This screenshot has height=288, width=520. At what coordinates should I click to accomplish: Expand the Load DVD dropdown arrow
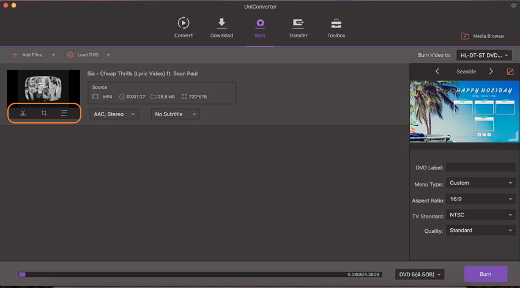point(108,55)
